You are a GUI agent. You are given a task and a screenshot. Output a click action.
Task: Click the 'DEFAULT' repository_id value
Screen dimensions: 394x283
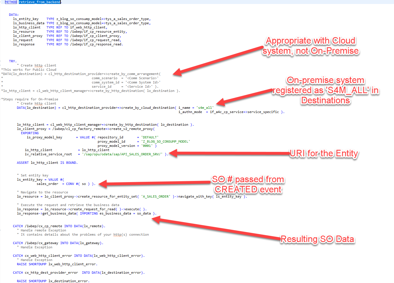[150, 137]
